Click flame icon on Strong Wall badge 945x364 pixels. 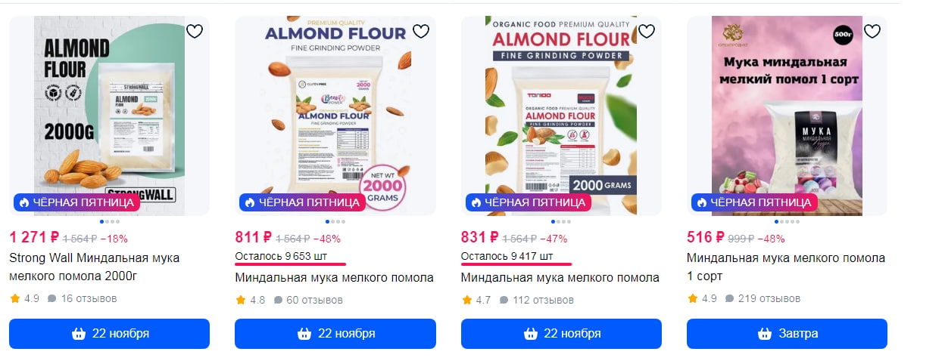click(24, 202)
